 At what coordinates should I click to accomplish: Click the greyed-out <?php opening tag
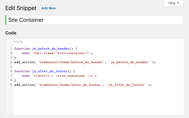click(18, 42)
